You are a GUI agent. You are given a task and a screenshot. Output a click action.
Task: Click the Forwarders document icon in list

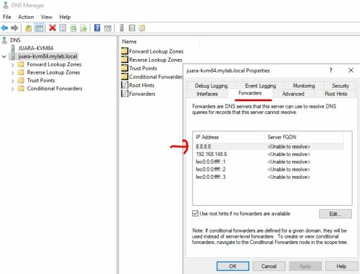coord(124,94)
